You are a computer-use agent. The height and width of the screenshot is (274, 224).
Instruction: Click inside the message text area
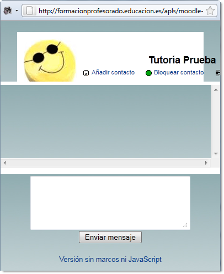pos(110,203)
